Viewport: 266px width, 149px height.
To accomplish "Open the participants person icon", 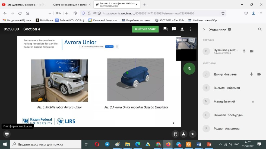I will pyautogui.click(x=182, y=29).
